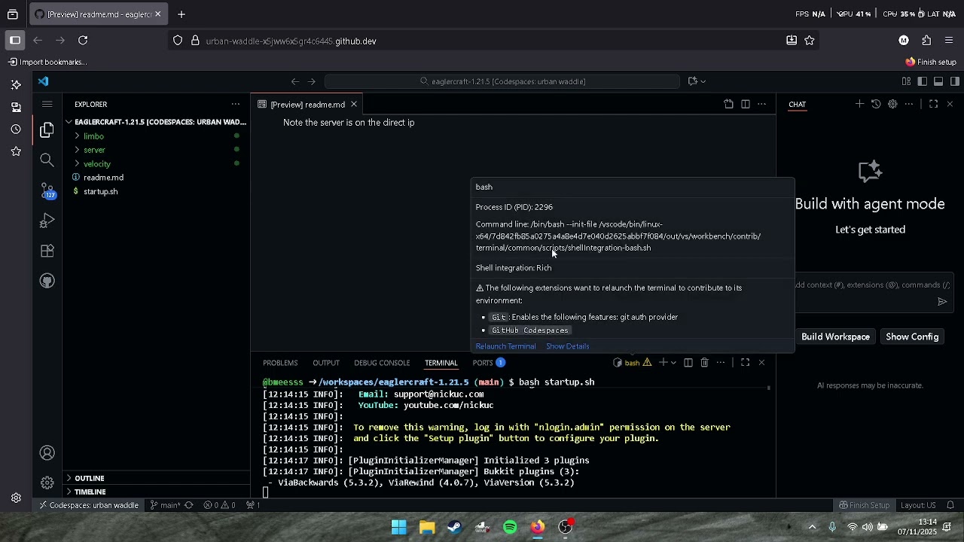Switch to the Ports tab
Viewport: 964px width, 542px height.
click(488, 363)
